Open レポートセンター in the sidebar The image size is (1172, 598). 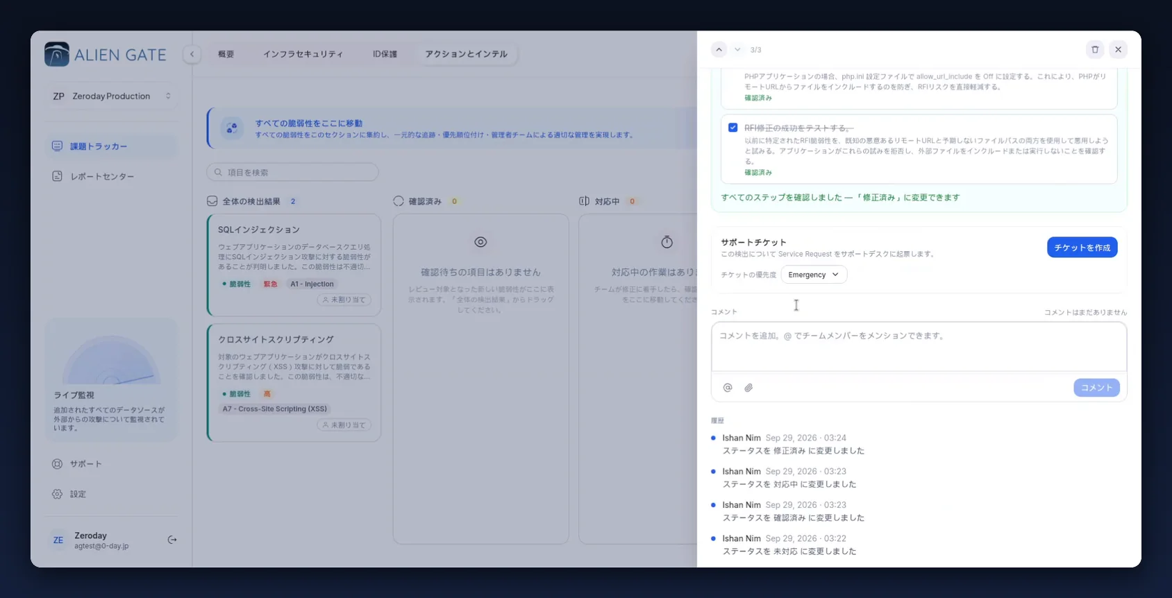111,176
